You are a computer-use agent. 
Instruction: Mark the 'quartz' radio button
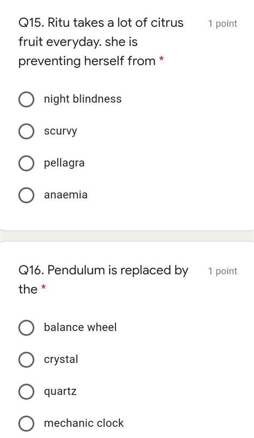coord(26,391)
